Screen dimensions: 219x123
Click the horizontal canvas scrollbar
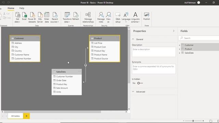point(52,112)
